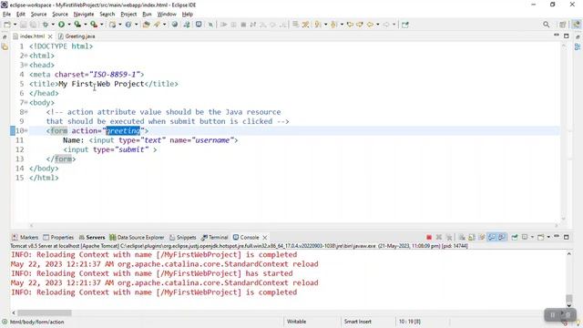Collapse the html tag fold on line 2

[26, 56]
